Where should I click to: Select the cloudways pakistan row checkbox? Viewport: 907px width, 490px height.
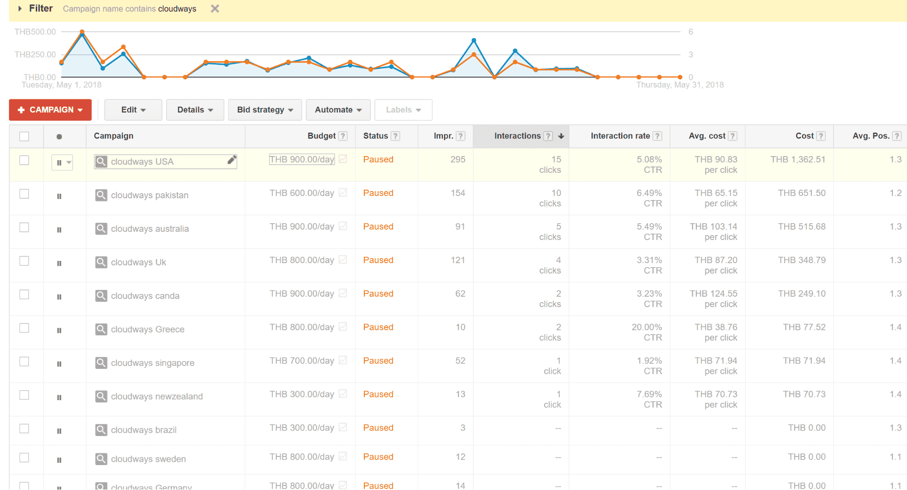click(25, 194)
